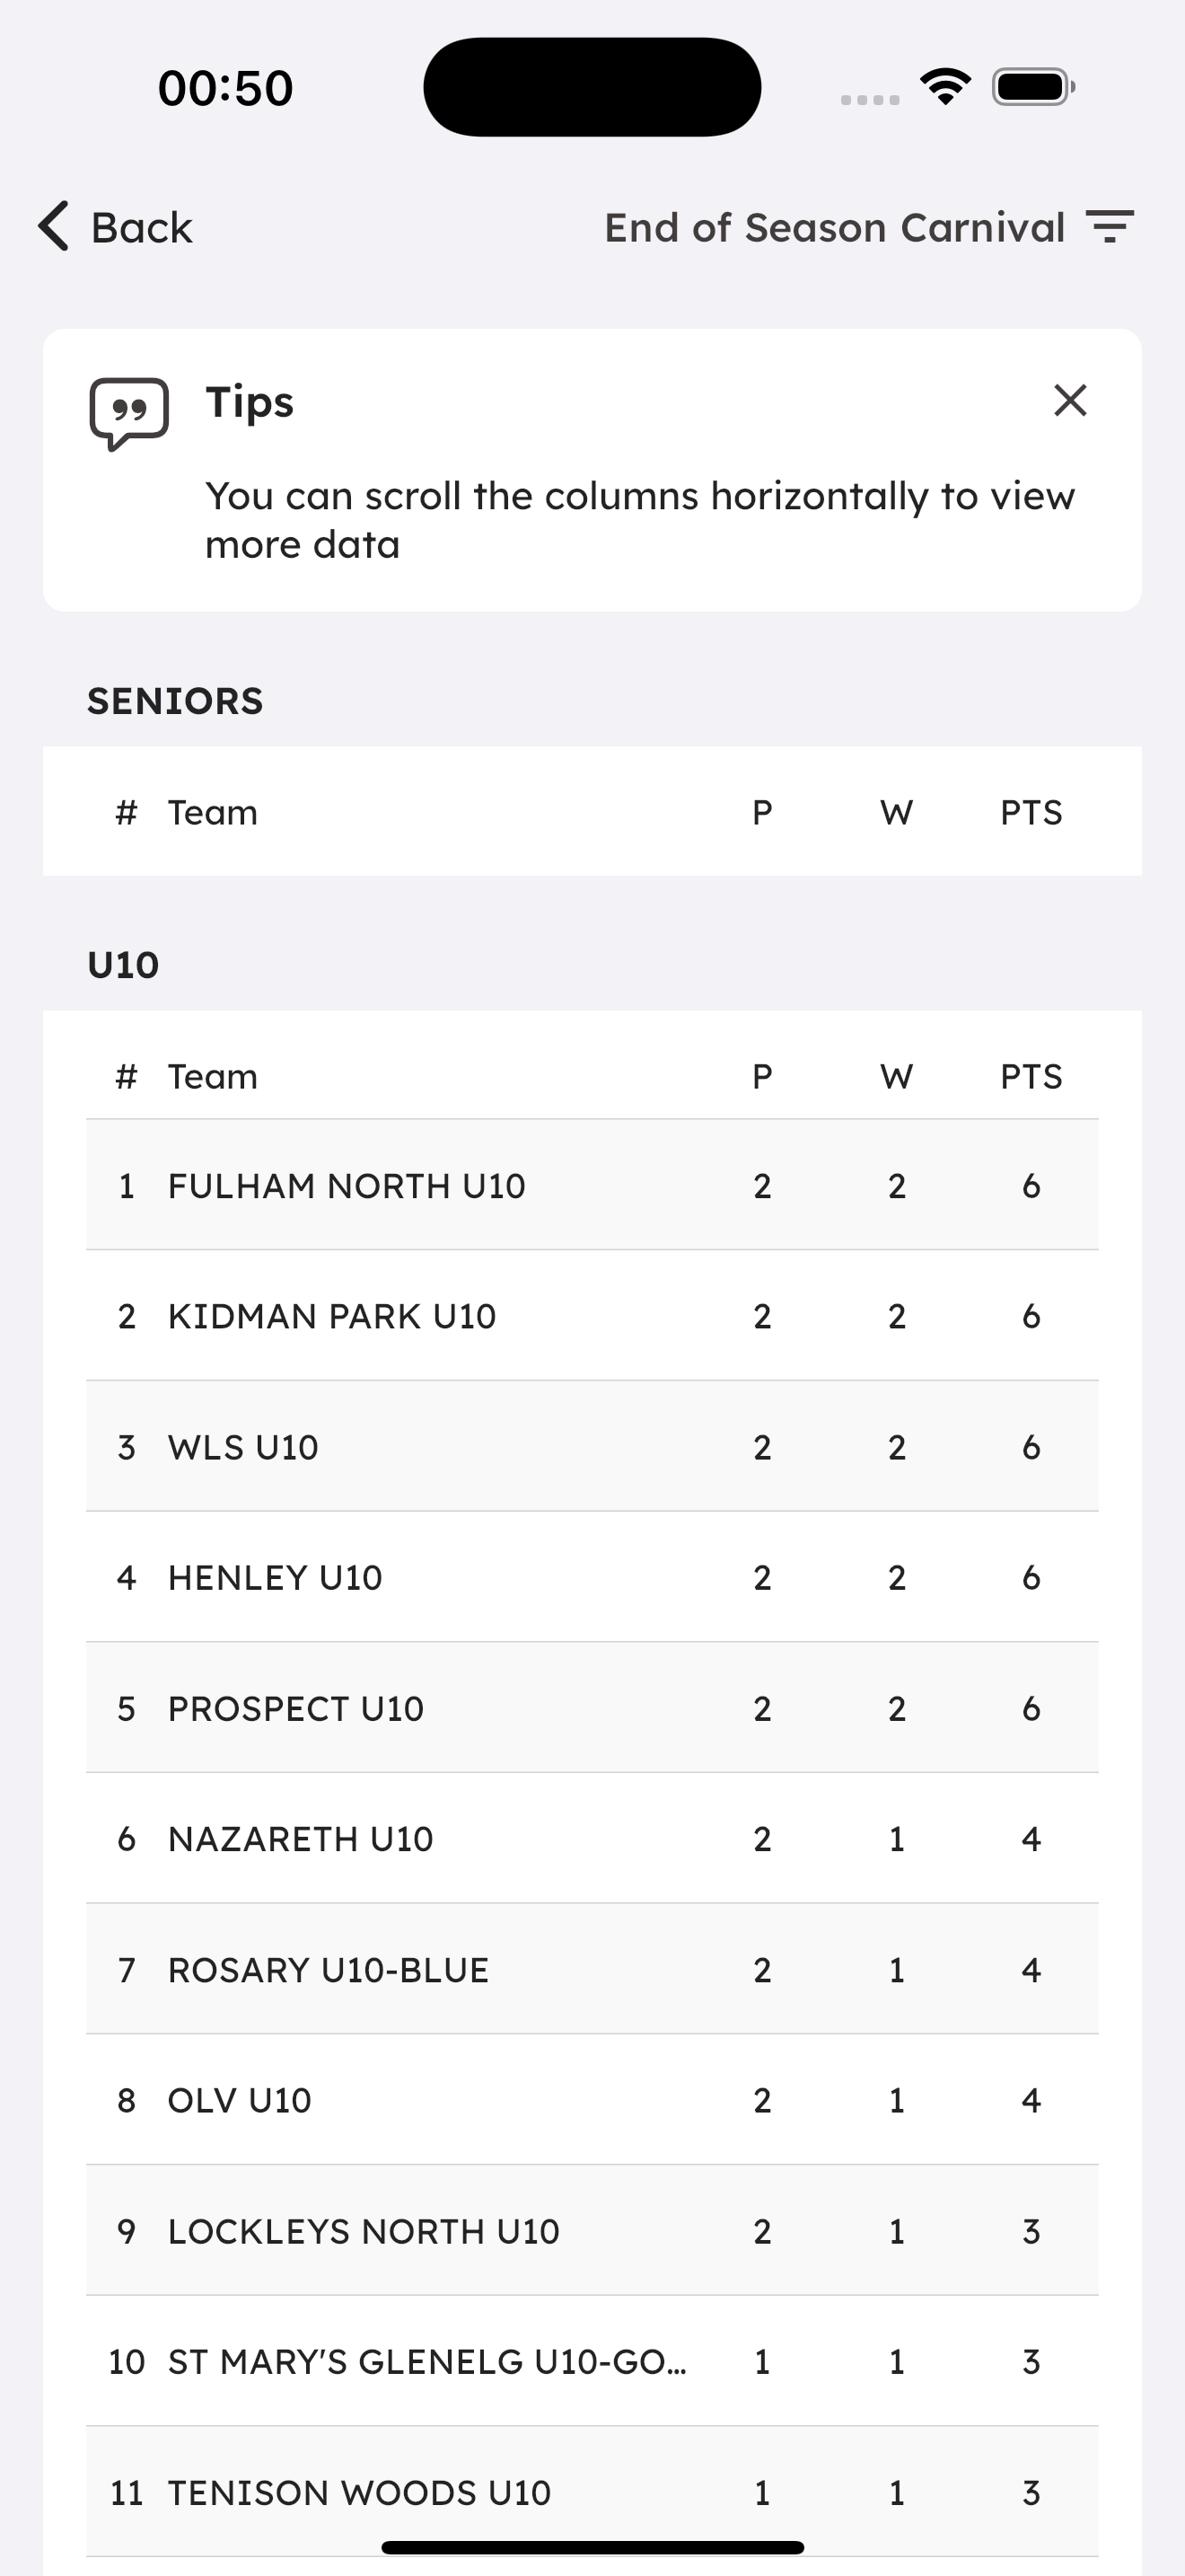Open End of Season Carnival selector

point(834,228)
